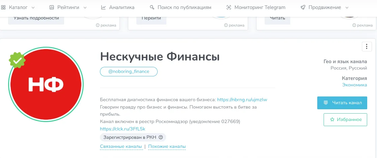Open the three-dot options menu
Screen dimensions: 377x158
pos(367,46)
